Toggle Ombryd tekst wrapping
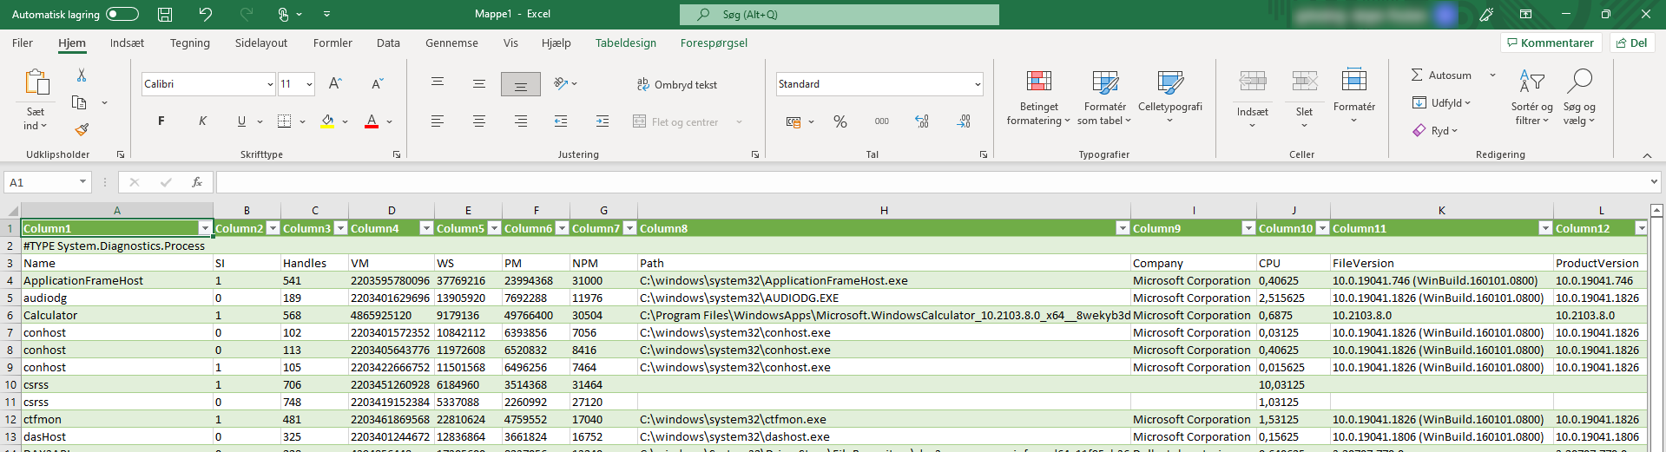Screen dimensions: 1666x452 click(677, 84)
